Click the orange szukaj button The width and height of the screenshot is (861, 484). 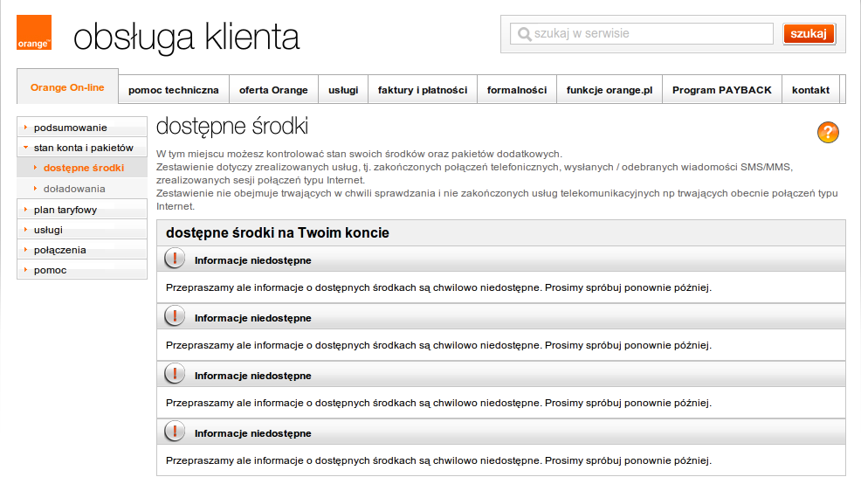pyautogui.click(x=809, y=33)
